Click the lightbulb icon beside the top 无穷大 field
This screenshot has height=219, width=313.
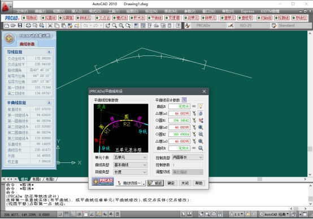tap(201, 106)
